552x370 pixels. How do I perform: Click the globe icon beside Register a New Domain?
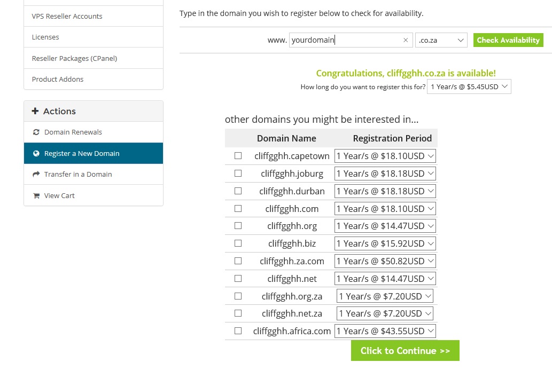click(x=36, y=153)
